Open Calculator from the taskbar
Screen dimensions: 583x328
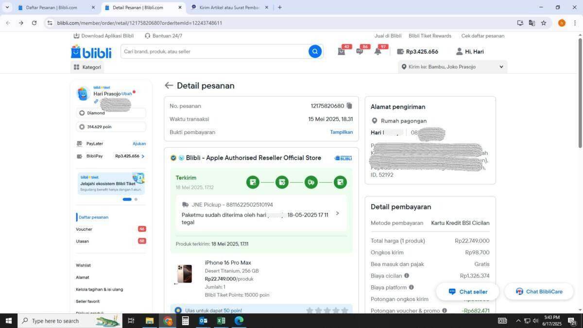(x=185, y=321)
